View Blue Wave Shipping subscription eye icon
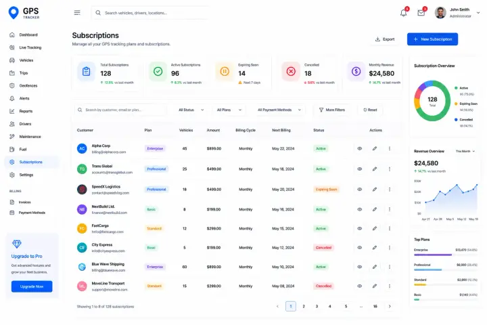487x325 pixels. [359, 267]
